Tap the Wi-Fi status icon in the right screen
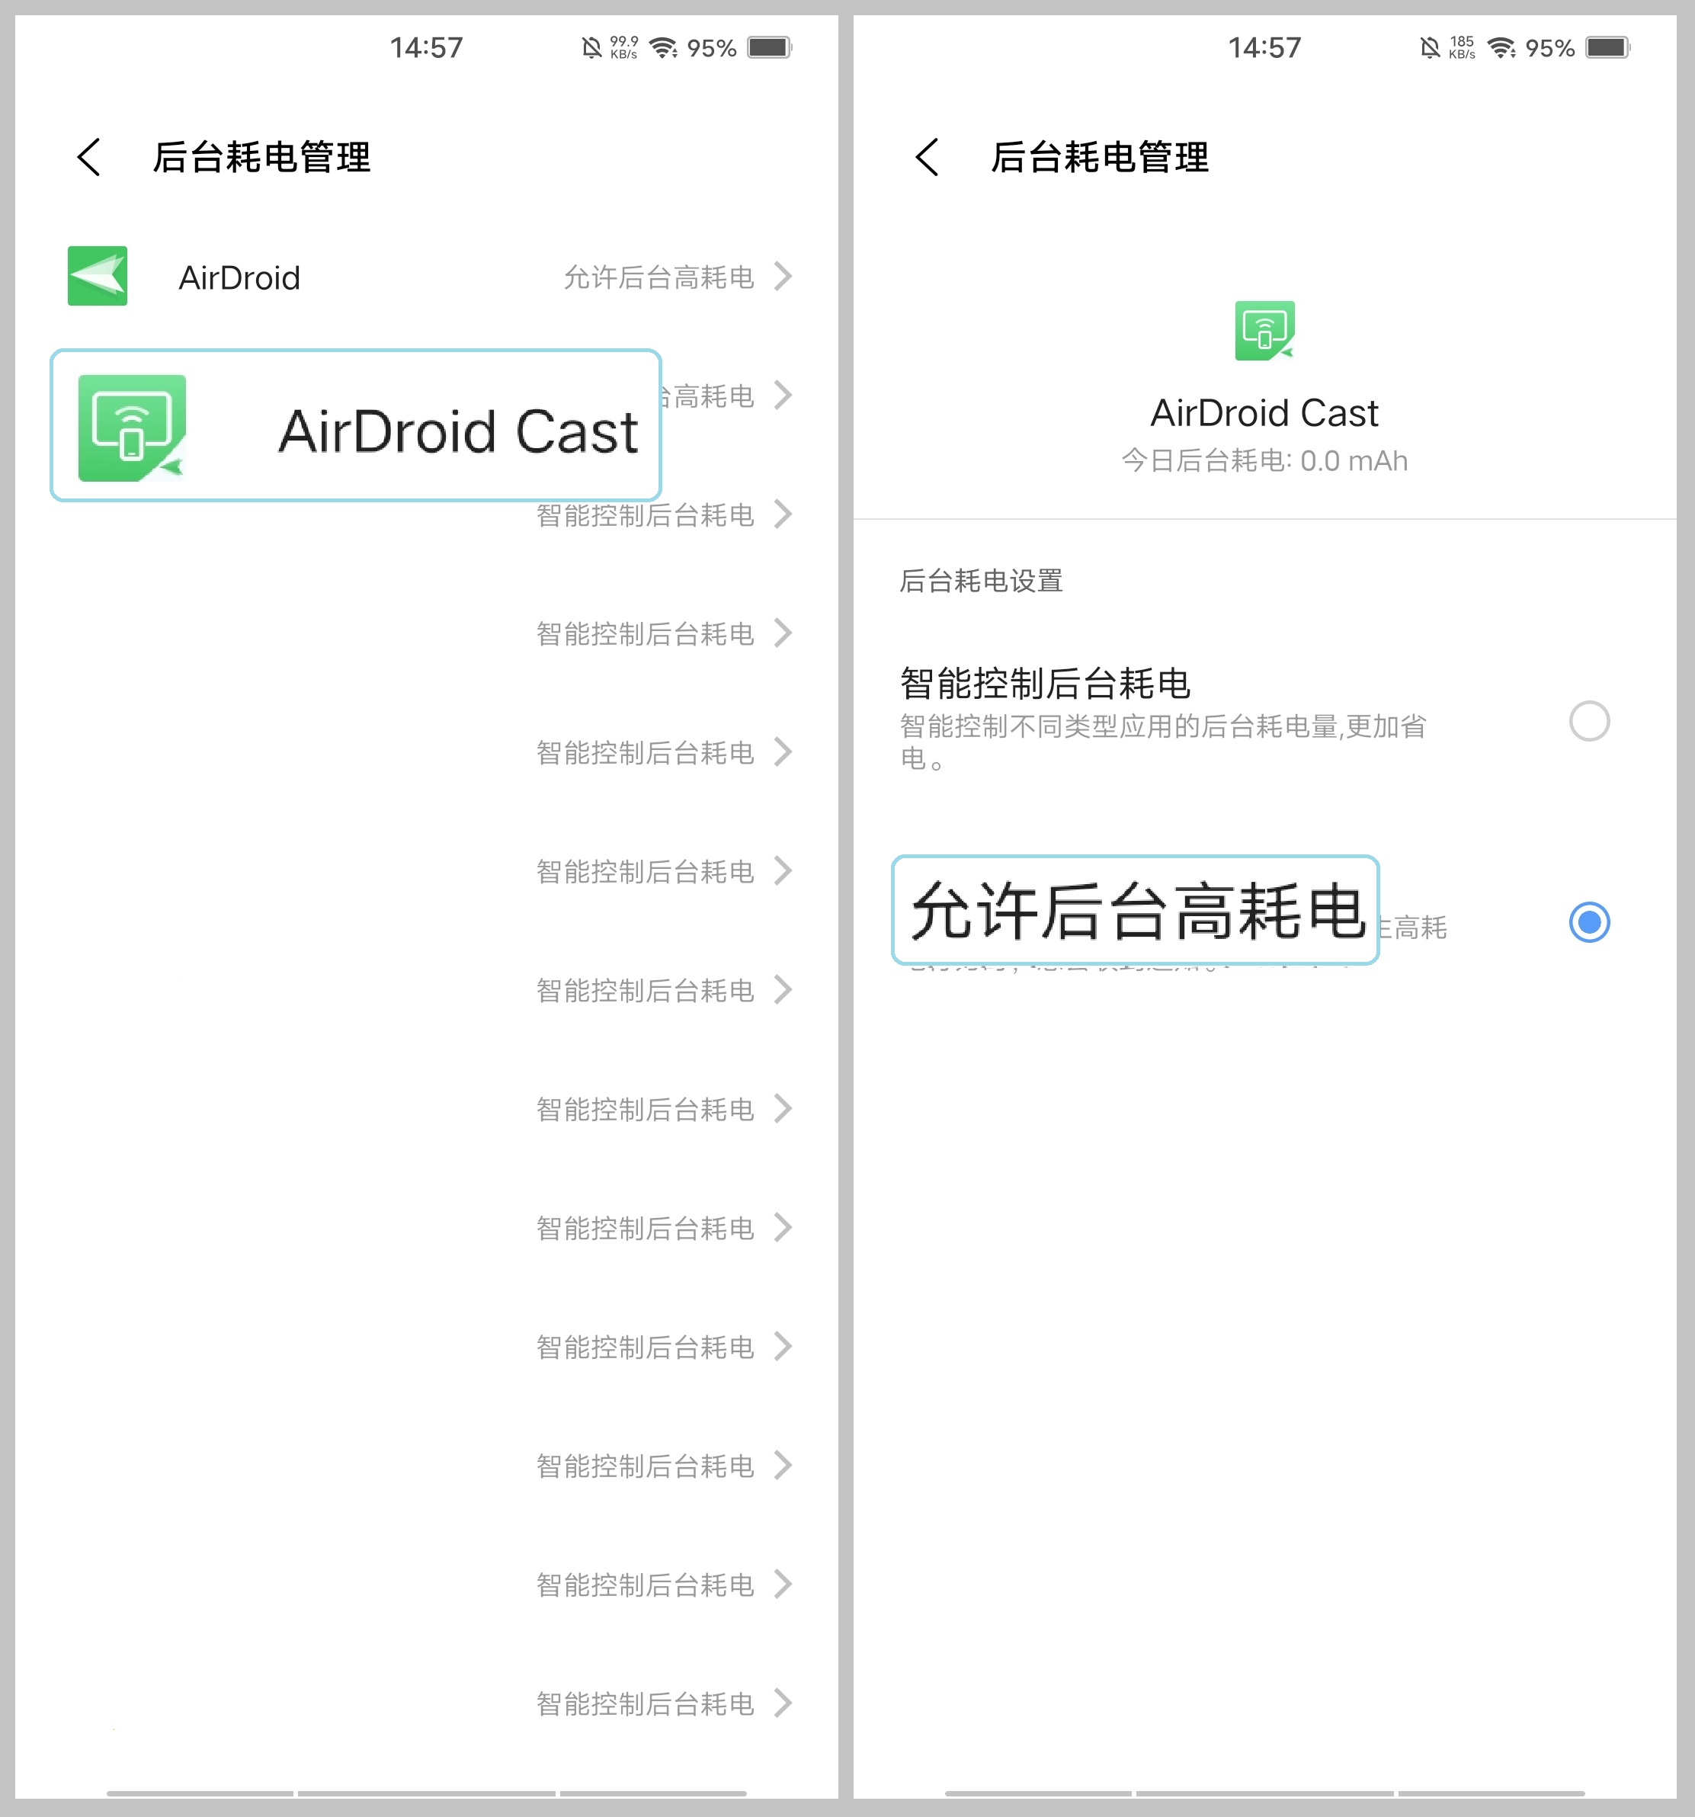Image resolution: width=1695 pixels, height=1817 pixels. pos(1501,47)
